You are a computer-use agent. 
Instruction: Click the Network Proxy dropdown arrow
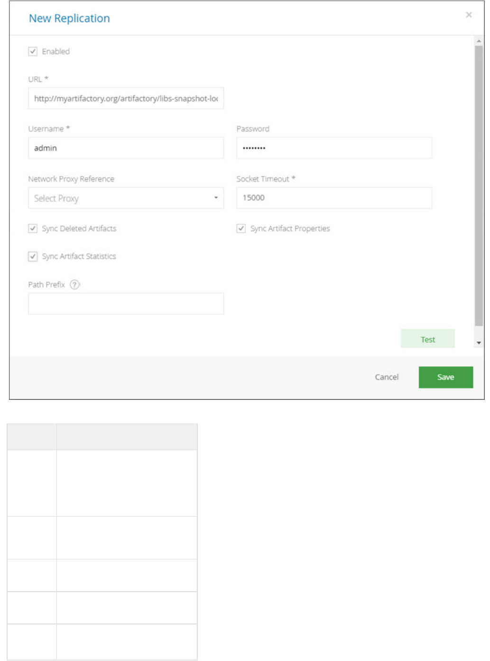(216, 198)
